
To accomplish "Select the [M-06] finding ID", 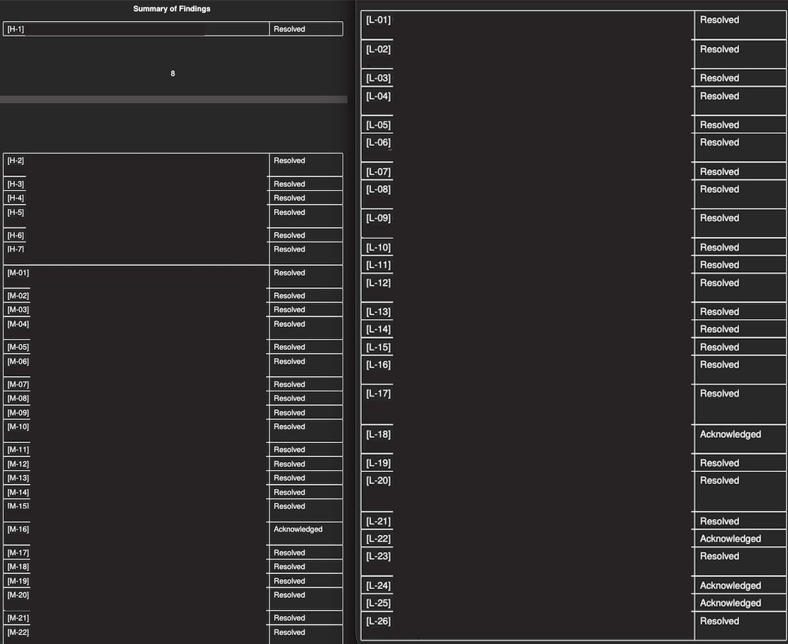I will pyautogui.click(x=18, y=362).
